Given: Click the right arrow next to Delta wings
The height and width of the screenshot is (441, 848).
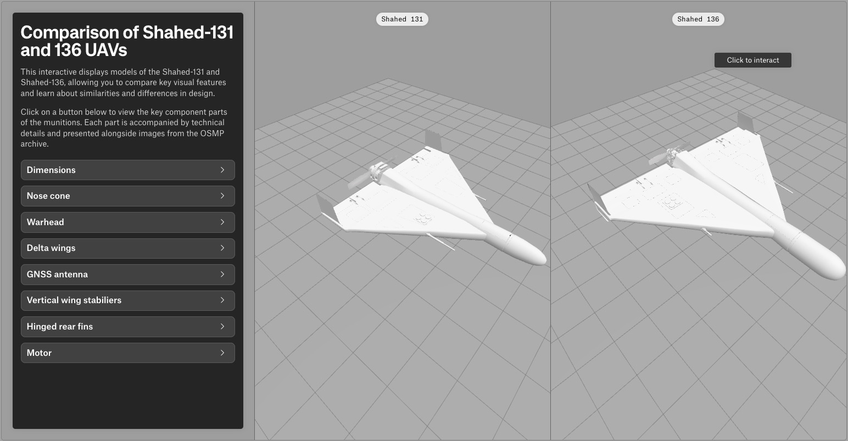Looking at the screenshot, I should [x=222, y=248].
